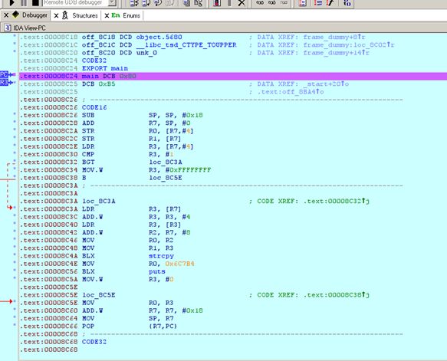Click the greyed-out third glasses icon
This screenshot has width=447, height=361.
284,3
